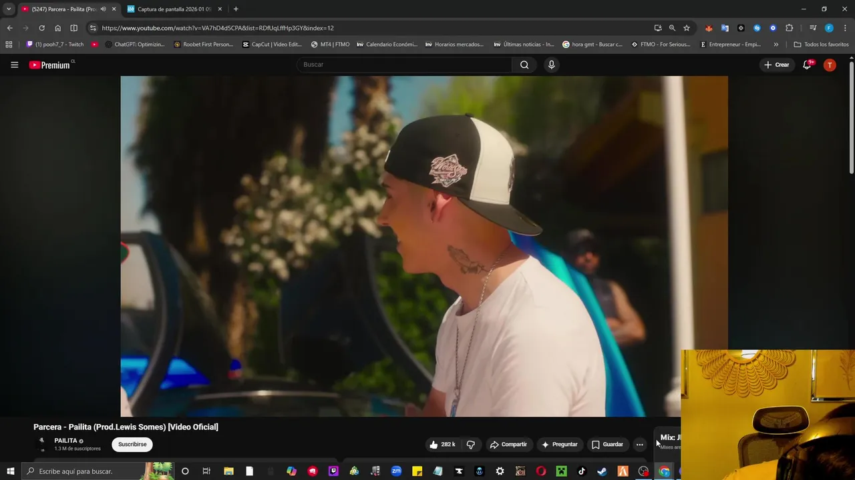Open the MetaMask fox extension
855x480 pixels.
click(x=709, y=28)
